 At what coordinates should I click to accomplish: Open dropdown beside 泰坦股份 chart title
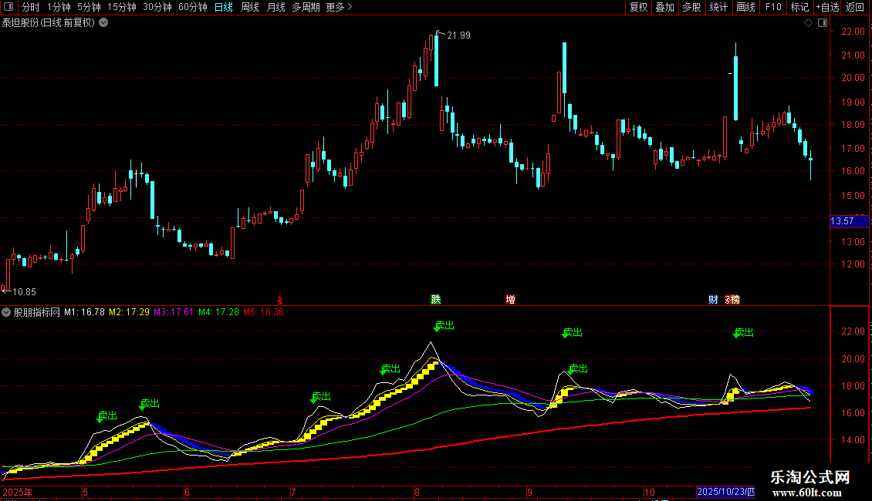(103, 23)
